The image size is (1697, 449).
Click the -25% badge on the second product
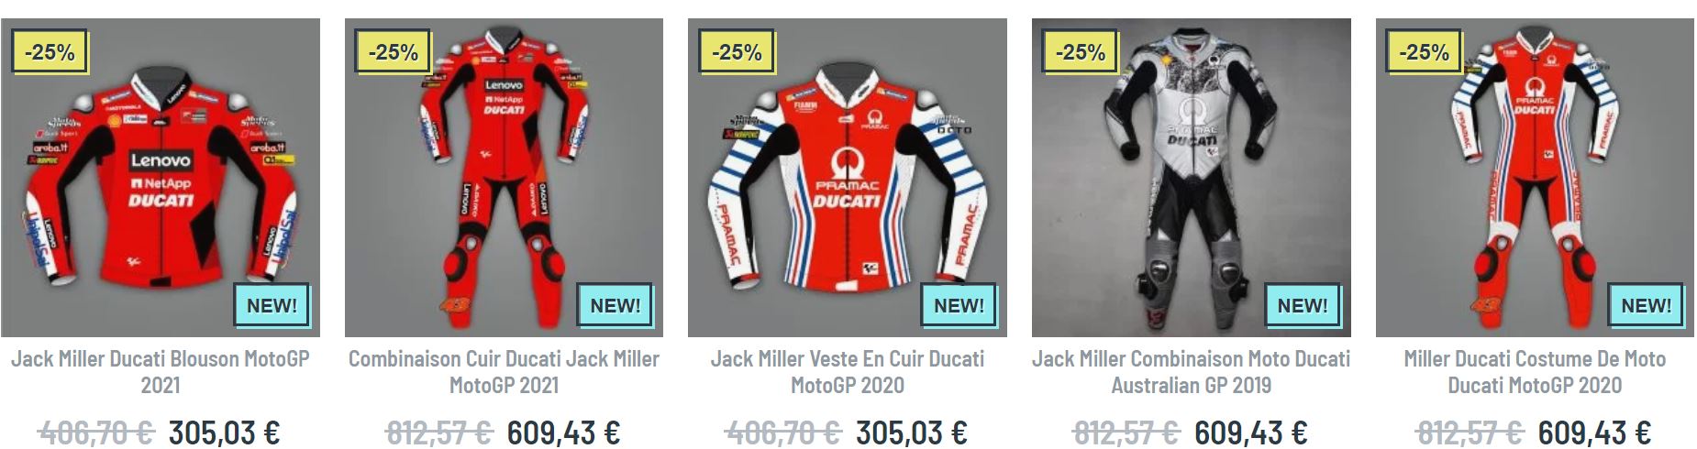point(393,52)
